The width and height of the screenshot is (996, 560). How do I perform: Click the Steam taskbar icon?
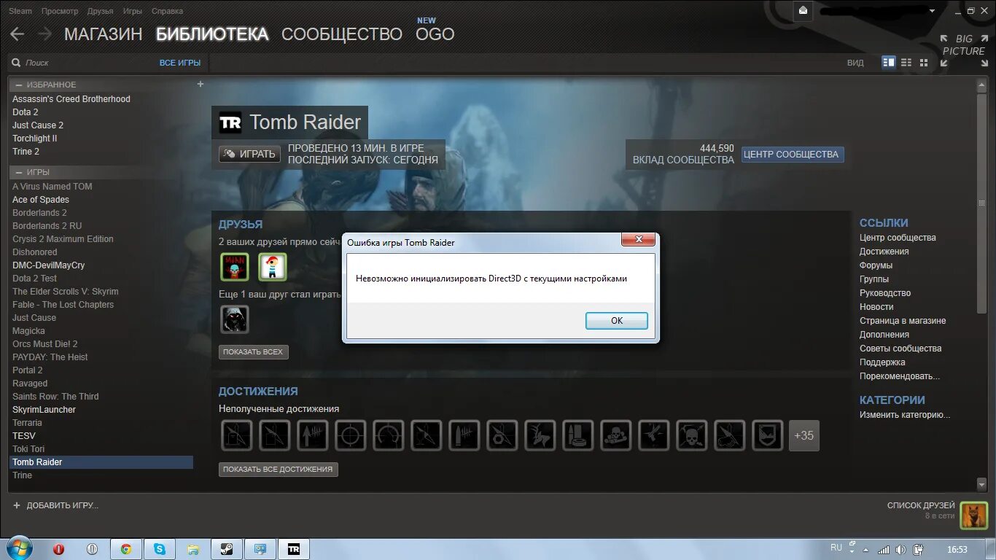(227, 549)
